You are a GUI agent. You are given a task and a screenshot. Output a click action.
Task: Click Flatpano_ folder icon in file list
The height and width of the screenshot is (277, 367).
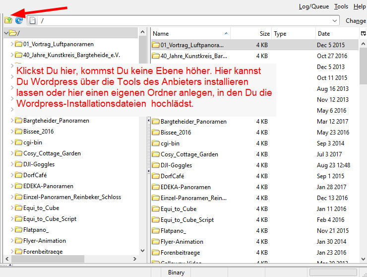coord(155,231)
